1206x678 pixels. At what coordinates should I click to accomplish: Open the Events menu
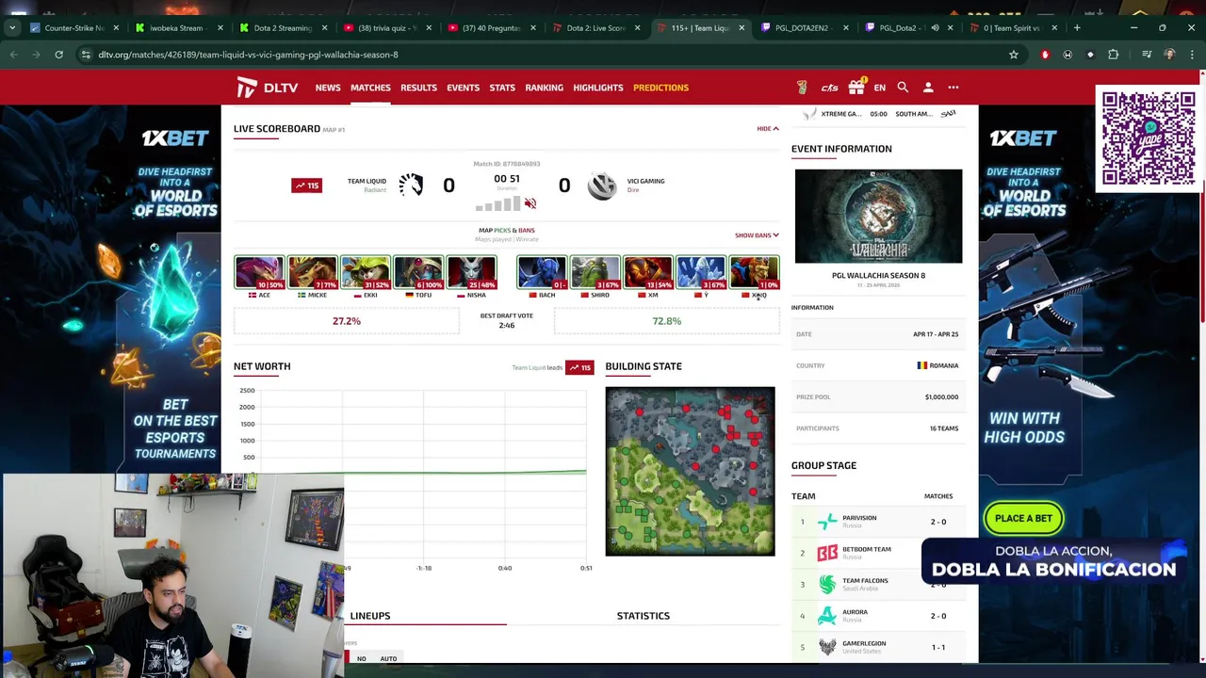coord(463,88)
